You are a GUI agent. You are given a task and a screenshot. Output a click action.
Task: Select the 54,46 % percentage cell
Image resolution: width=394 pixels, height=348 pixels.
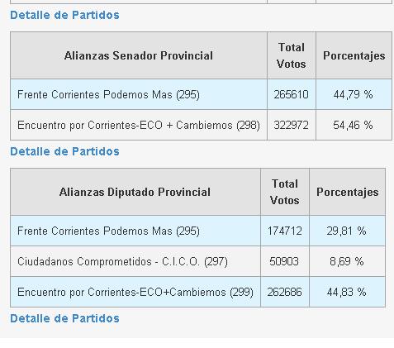(x=354, y=125)
